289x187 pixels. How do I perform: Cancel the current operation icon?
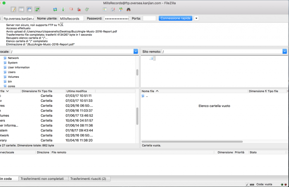(x=71, y=9)
